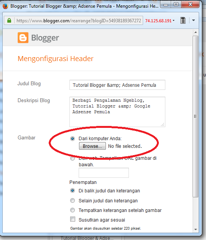Click the Browse... file button
Screen dimensions: 206x240
92,146
